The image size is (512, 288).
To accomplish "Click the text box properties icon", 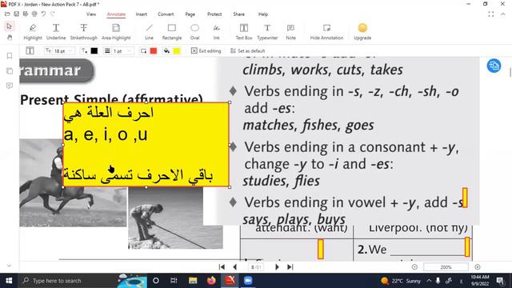I will [30, 50].
